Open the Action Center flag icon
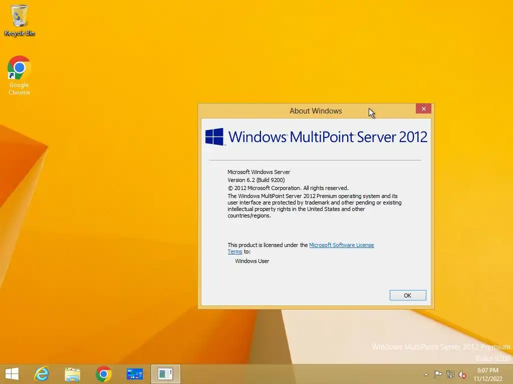Screen dimensions: 513x384 pos(438,374)
